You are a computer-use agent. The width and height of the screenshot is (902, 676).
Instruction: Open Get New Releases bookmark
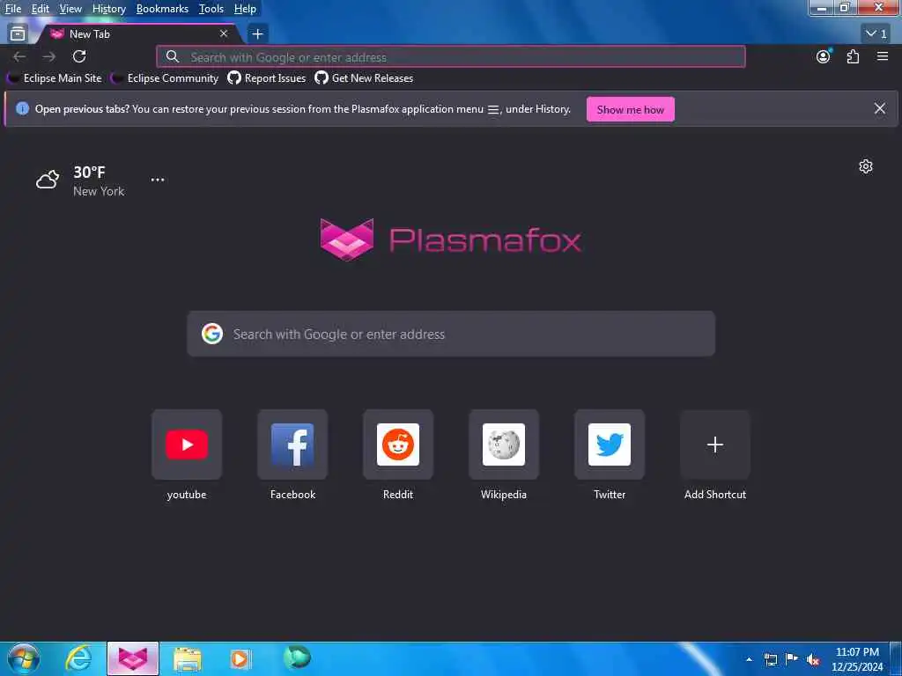coord(364,78)
